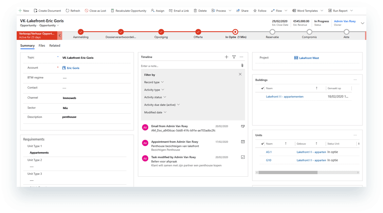Select the Akte process stage
The height and width of the screenshot is (213, 383).
[346, 32]
